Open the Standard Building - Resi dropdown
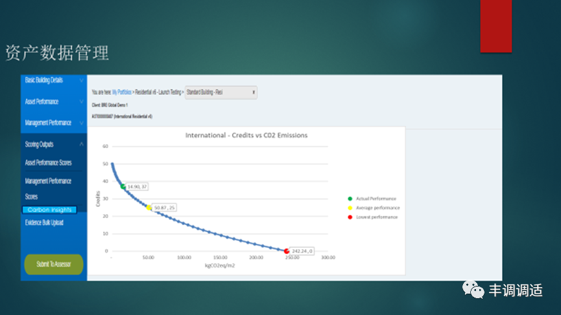The width and height of the screenshot is (561, 315). click(x=221, y=92)
